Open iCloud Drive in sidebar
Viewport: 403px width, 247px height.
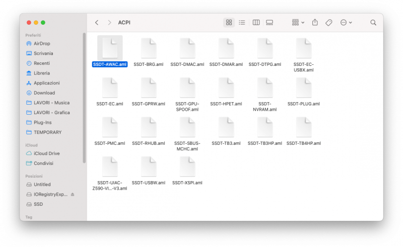pos(43,153)
